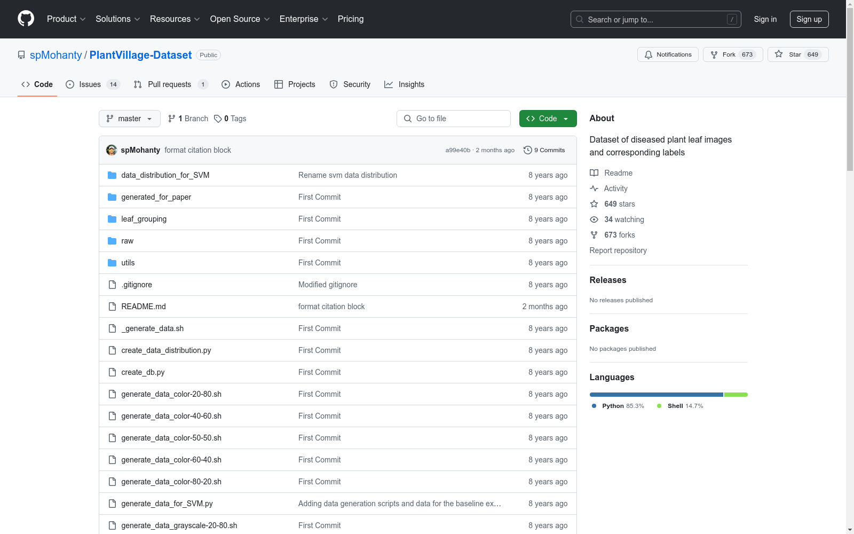Open the Product dropdown menu

(x=66, y=19)
